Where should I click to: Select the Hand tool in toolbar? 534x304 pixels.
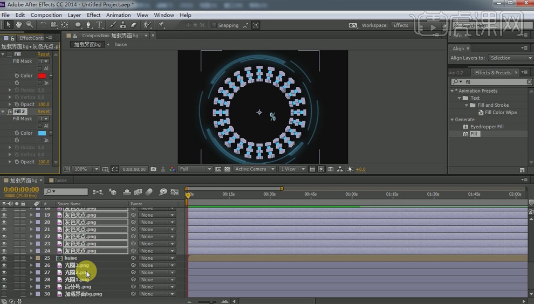coord(19,25)
